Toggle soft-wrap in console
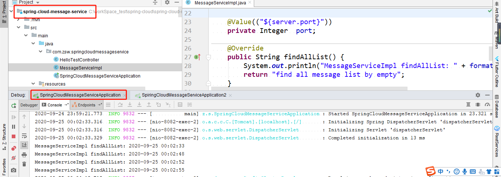Image resolution: width=501 pixels, height=177 pixels. point(24,136)
